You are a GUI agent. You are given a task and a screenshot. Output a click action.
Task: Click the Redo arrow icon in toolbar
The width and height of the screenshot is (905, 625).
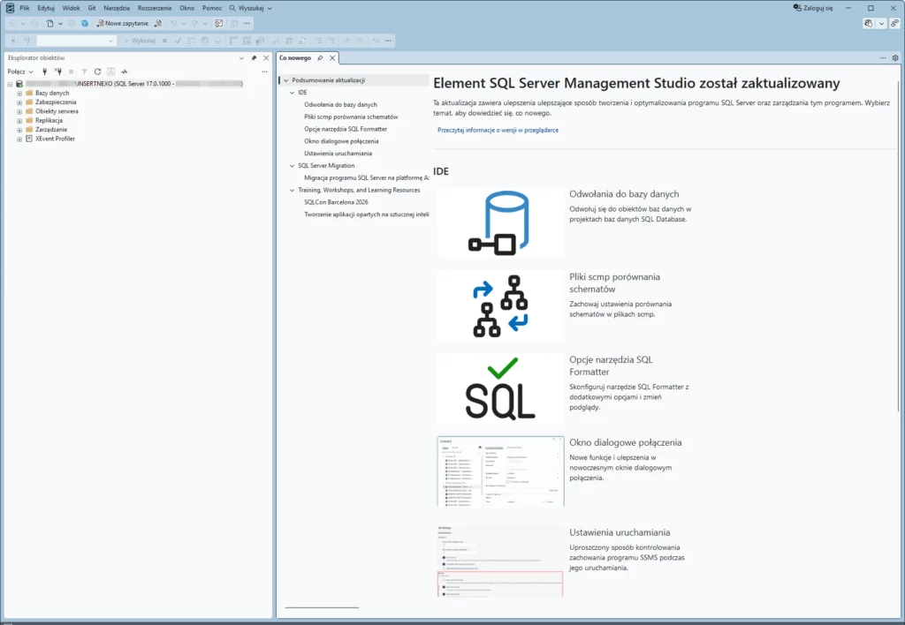click(194, 24)
